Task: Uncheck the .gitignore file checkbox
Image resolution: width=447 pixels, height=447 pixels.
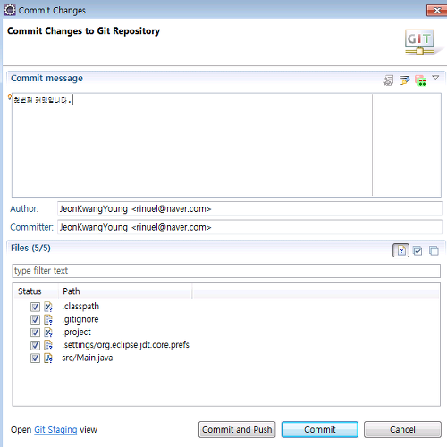Action: tap(35, 319)
